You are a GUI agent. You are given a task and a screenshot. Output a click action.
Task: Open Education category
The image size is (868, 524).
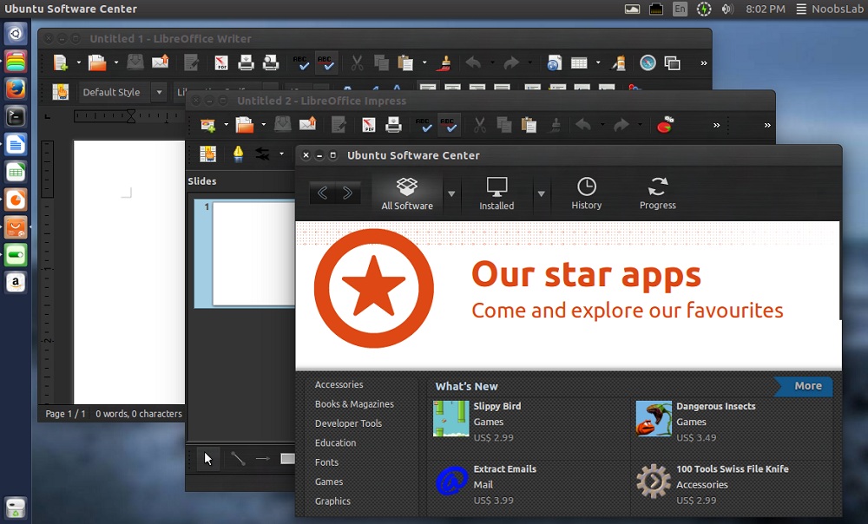(x=335, y=442)
